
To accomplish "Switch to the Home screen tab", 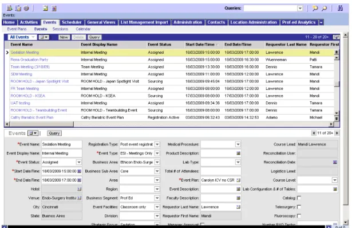I will pyautogui.click(x=9, y=22).
